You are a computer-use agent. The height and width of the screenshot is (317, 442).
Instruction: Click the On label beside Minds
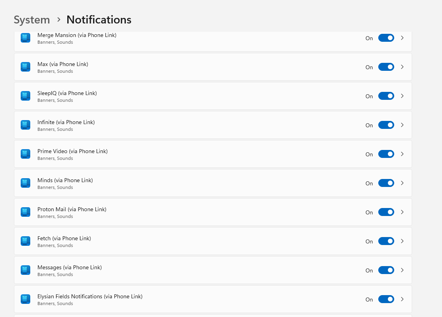[369, 183]
